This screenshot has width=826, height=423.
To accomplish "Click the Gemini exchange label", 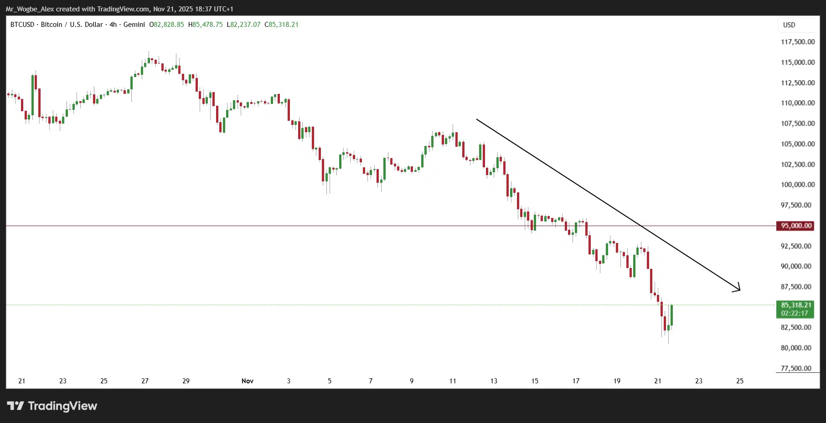I will tap(134, 25).
